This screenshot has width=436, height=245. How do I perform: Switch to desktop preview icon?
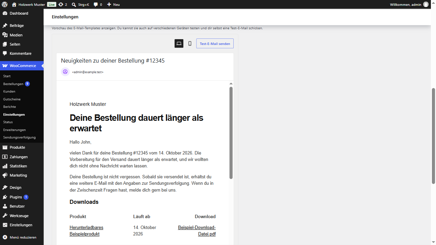(x=179, y=44)
